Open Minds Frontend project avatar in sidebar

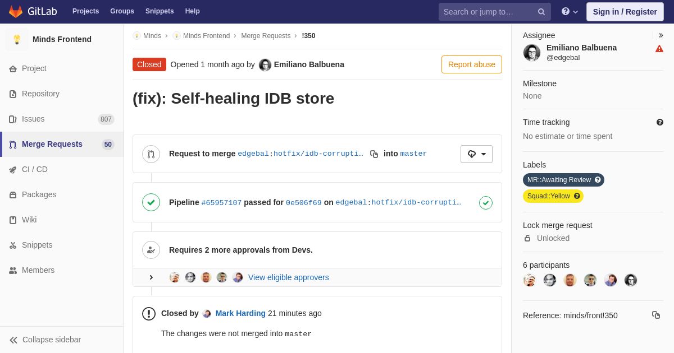17,39
